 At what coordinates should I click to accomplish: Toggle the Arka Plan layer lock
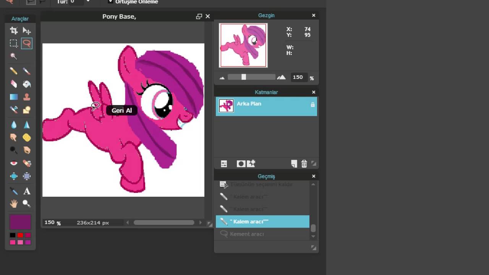pos(313,105)
